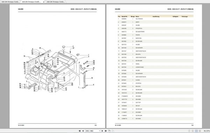Jump to the first page of the document

click(x=80, y=131)
